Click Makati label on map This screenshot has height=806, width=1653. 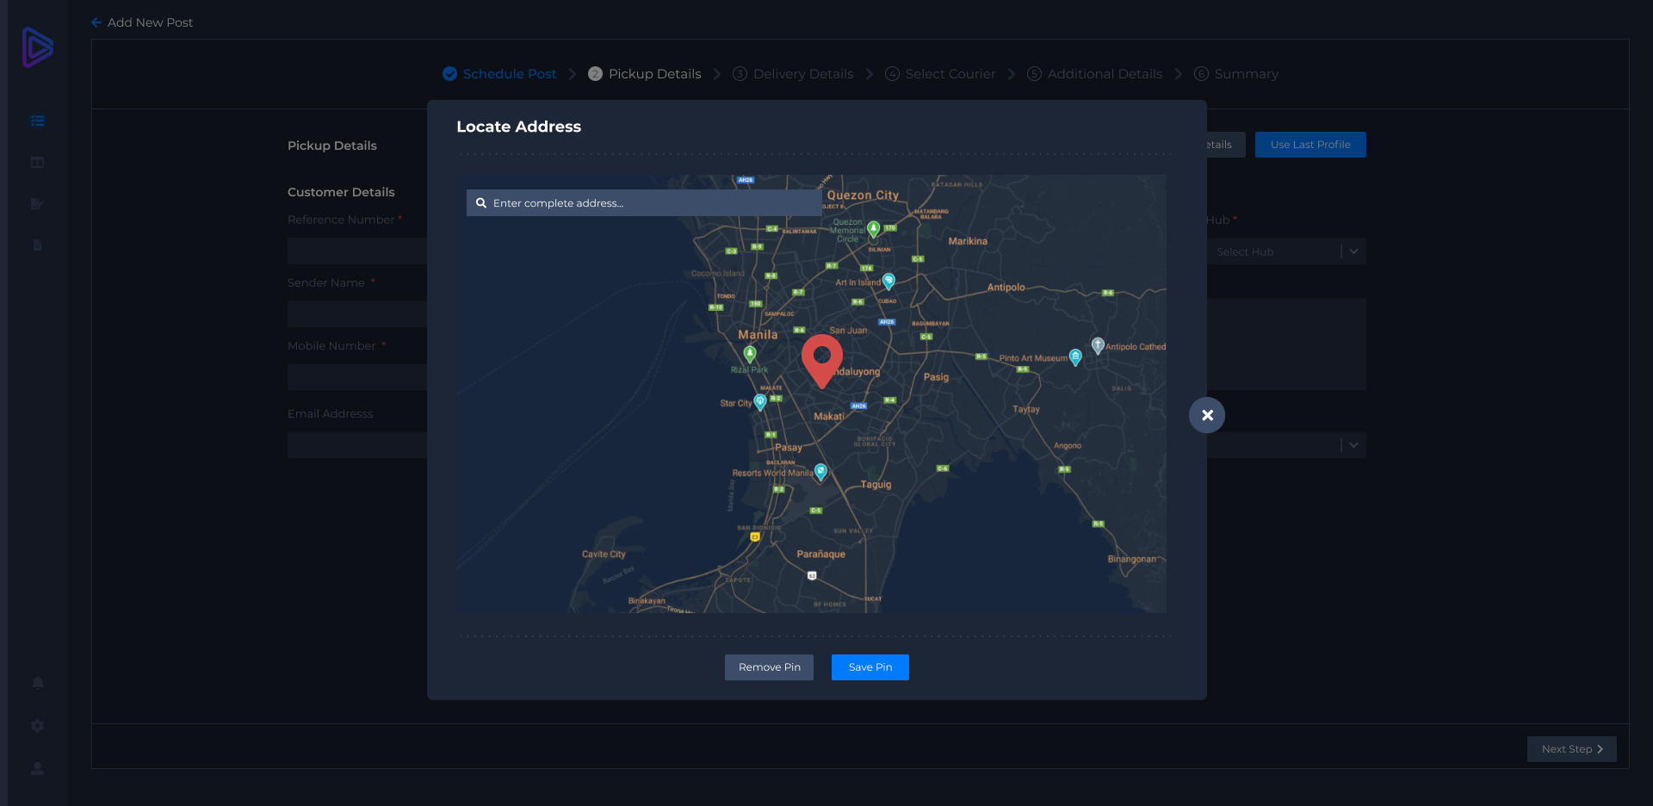(x=829, y=417)
